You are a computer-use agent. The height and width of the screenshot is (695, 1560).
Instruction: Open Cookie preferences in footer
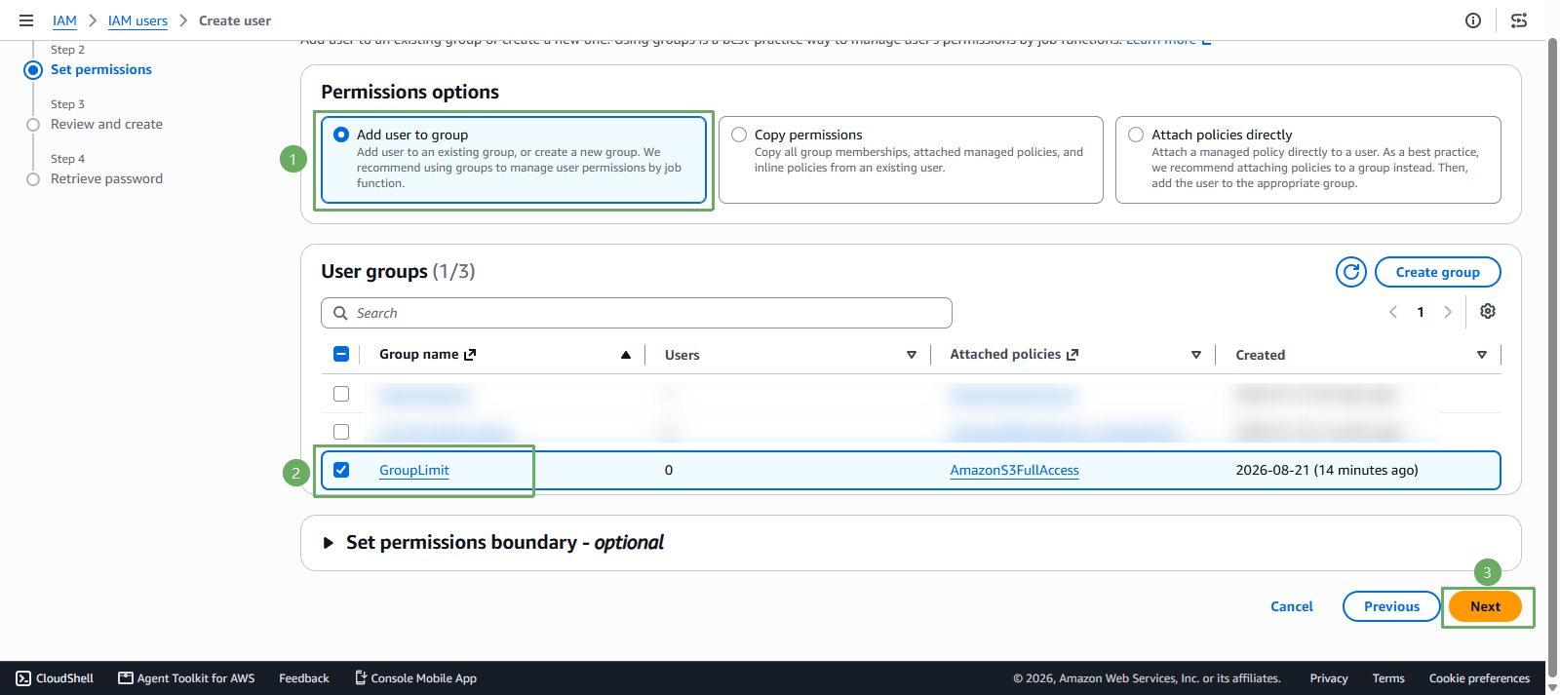click(1479, 678)
